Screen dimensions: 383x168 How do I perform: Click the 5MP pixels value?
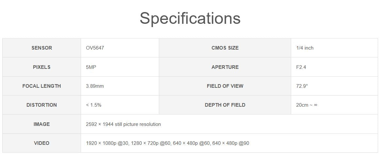91,67
